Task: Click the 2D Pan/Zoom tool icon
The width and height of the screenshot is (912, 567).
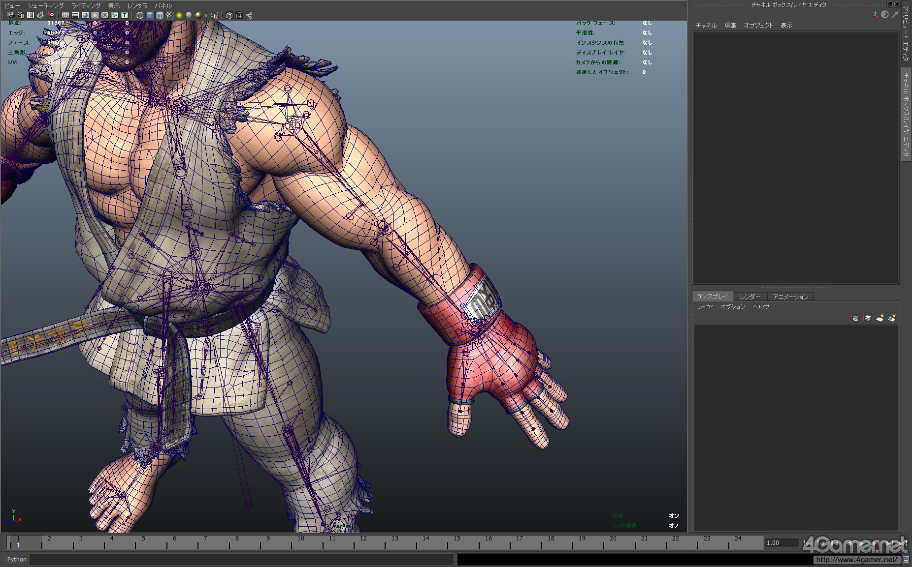Action: [50, 15]
